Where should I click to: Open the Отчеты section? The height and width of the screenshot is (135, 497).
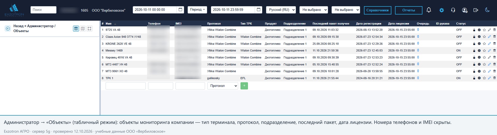coord(408,10)
